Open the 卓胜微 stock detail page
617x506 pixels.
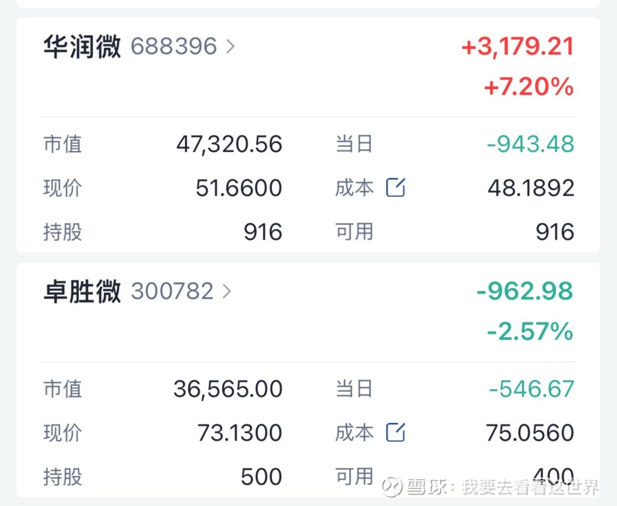coord(81,291)
